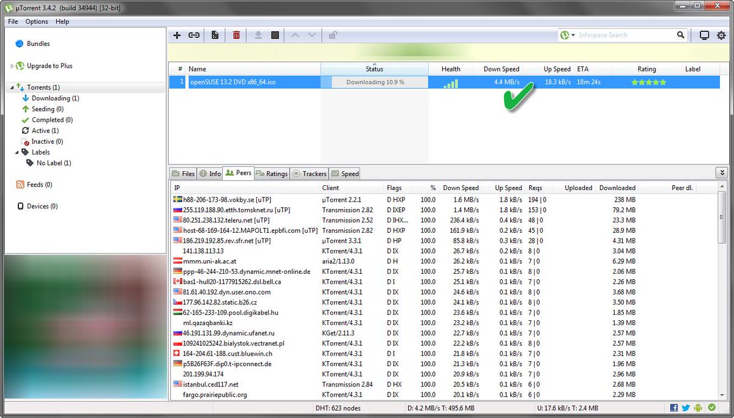734x418 pixels.
Task: Open the Options menu
Action: pos(36,21)
